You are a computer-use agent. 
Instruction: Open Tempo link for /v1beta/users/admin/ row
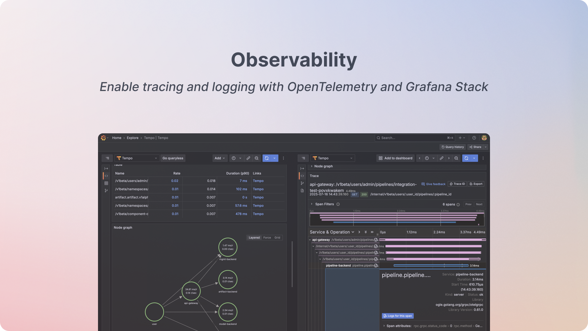[x=258, y=181]
